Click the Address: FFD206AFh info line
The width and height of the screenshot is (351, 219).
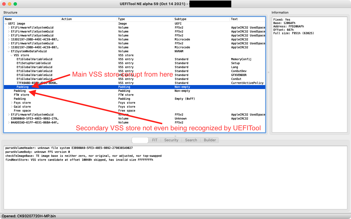(289, 27)
